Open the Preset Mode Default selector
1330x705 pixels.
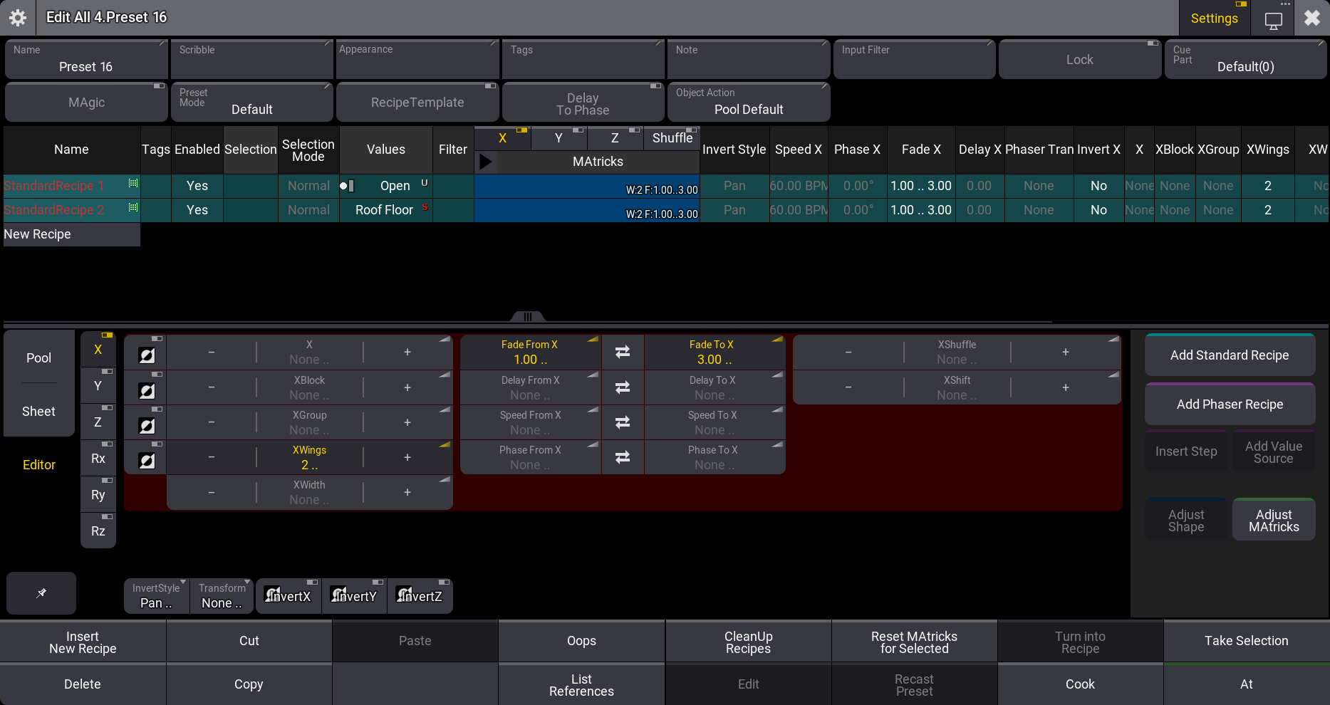[252, 103]
